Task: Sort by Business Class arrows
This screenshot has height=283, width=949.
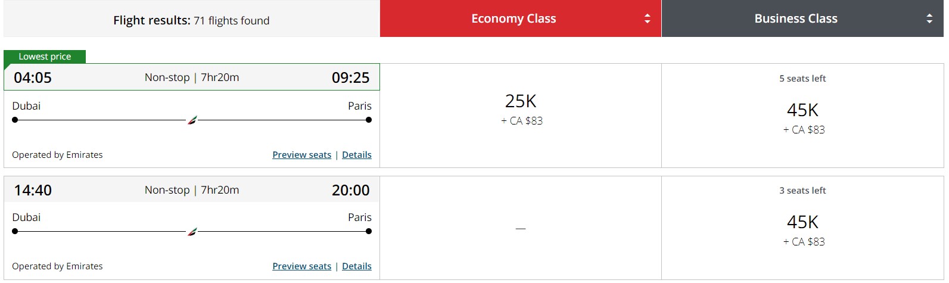Action: [929, 18]
